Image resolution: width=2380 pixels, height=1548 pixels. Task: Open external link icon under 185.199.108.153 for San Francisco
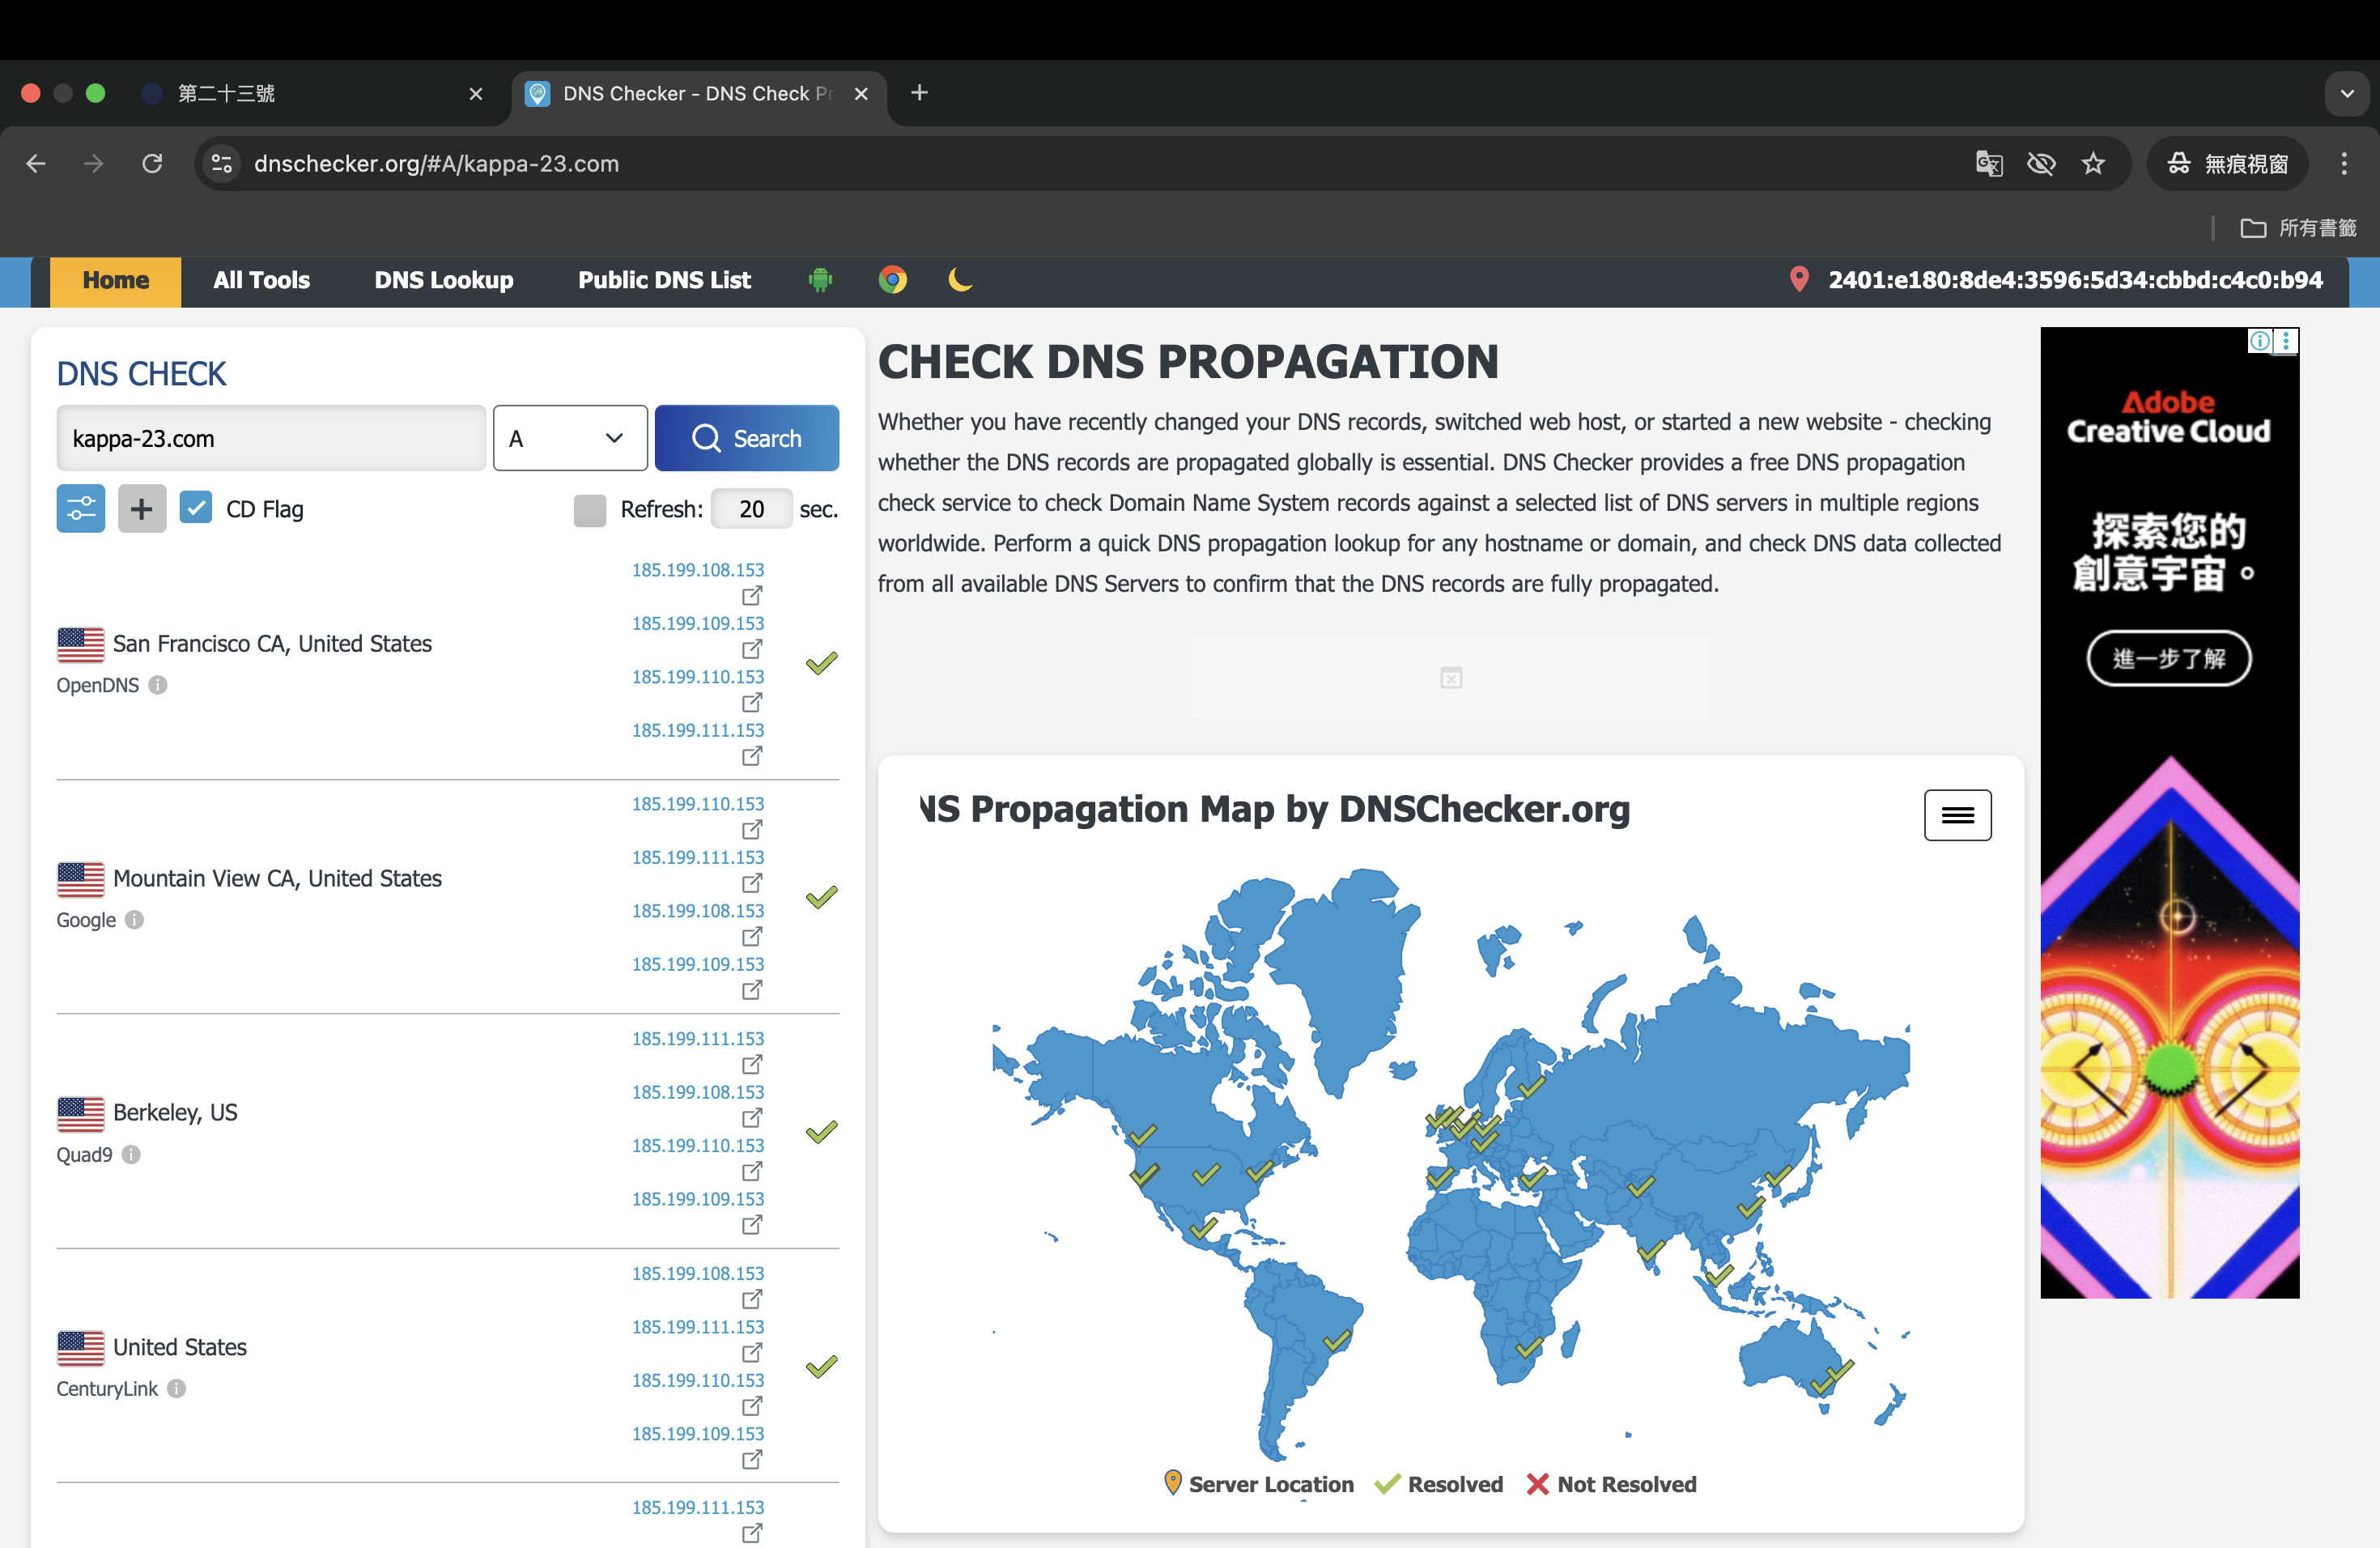coord(752,596)
